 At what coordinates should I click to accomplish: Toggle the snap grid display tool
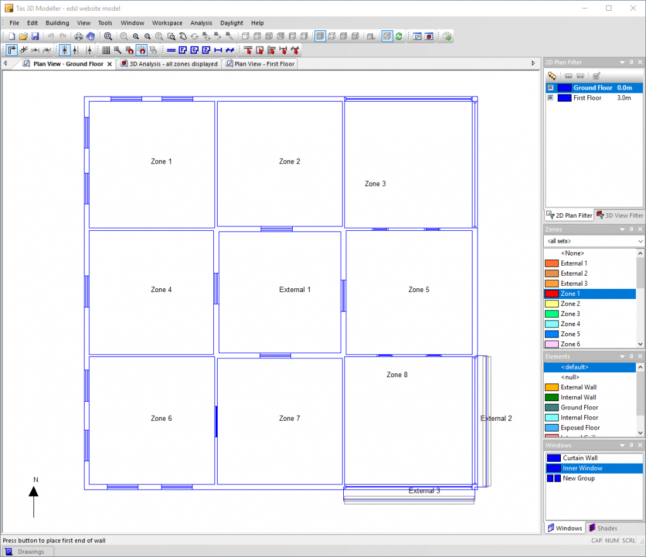106,50
